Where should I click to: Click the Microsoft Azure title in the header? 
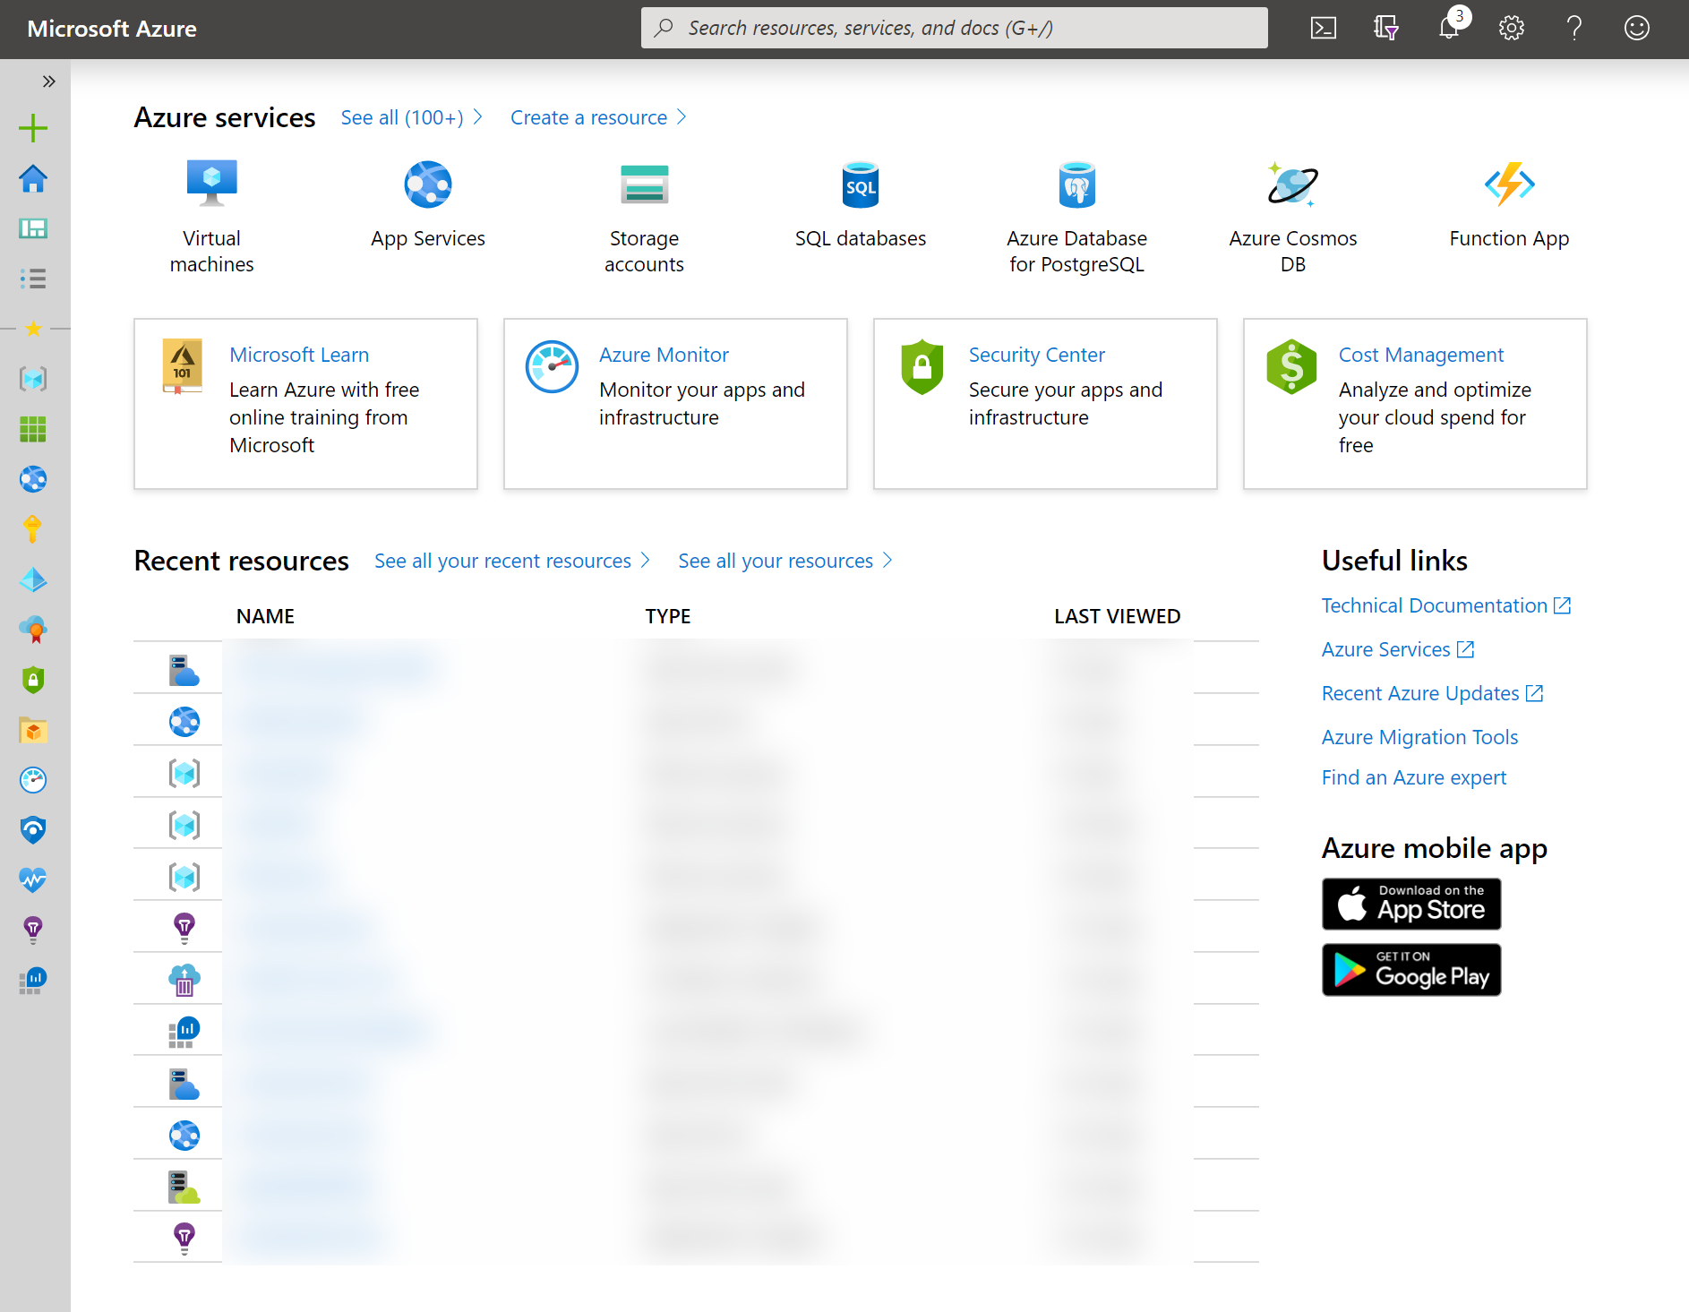coord(112,29)
